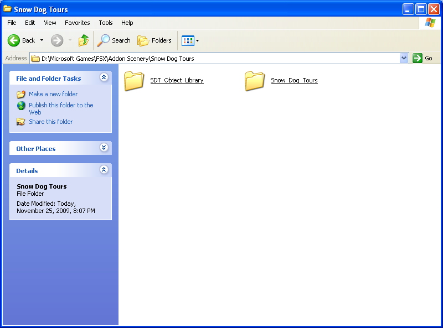Screen dimensions: 443x328
Task: Click the Up folder toolbar icon
Action: [84, 40]
